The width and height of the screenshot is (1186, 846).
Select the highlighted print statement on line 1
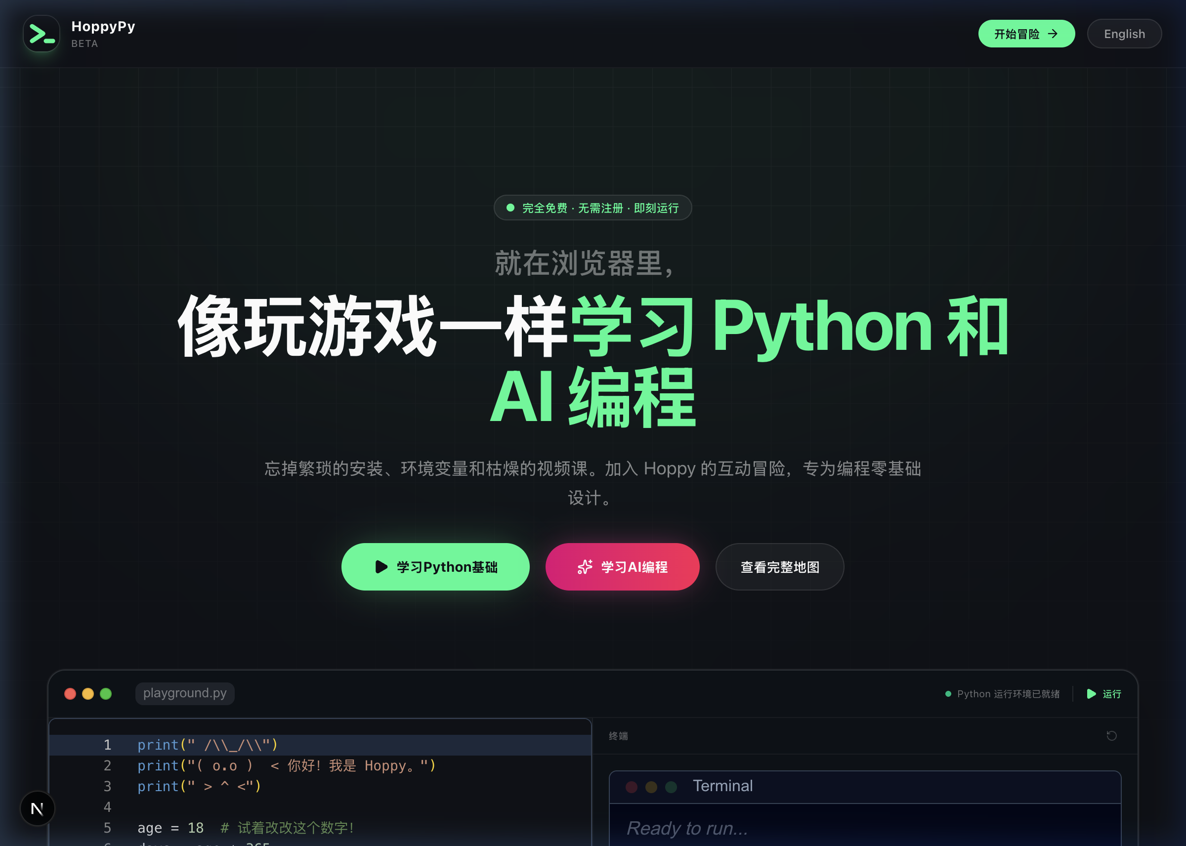207,744
